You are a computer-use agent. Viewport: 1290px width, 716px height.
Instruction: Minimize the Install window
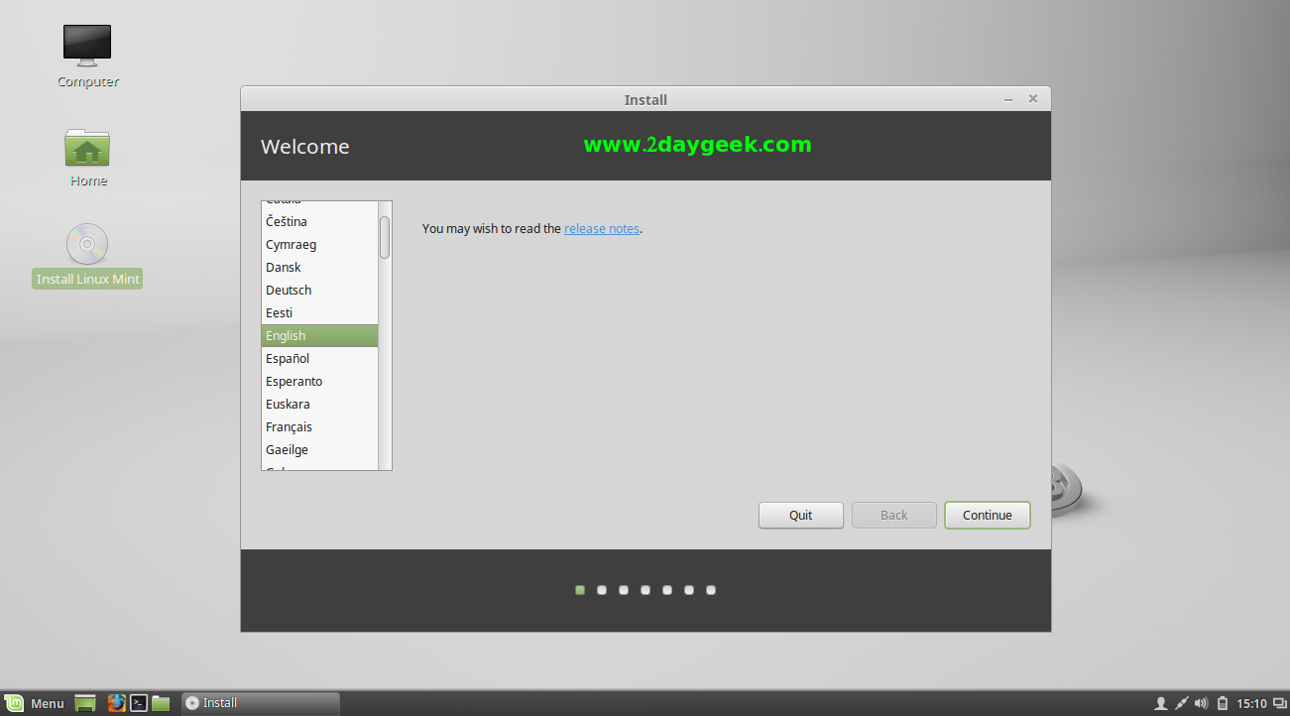(x=1008, y=99)
